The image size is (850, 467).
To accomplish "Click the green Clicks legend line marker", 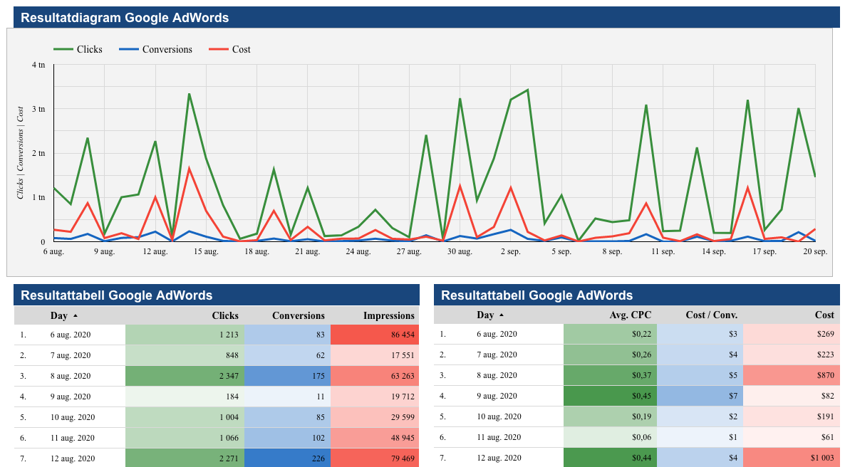I will [x=63, y=49].
